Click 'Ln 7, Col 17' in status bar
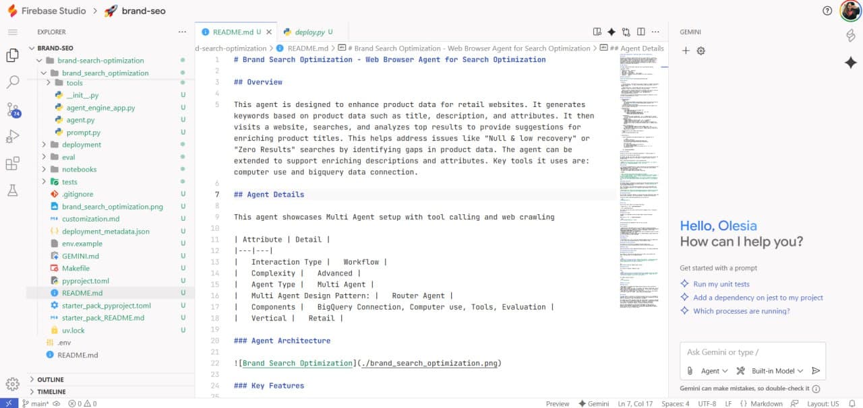Image resolution: width=863 pixels, height=408 pixels. pos(635,403)
